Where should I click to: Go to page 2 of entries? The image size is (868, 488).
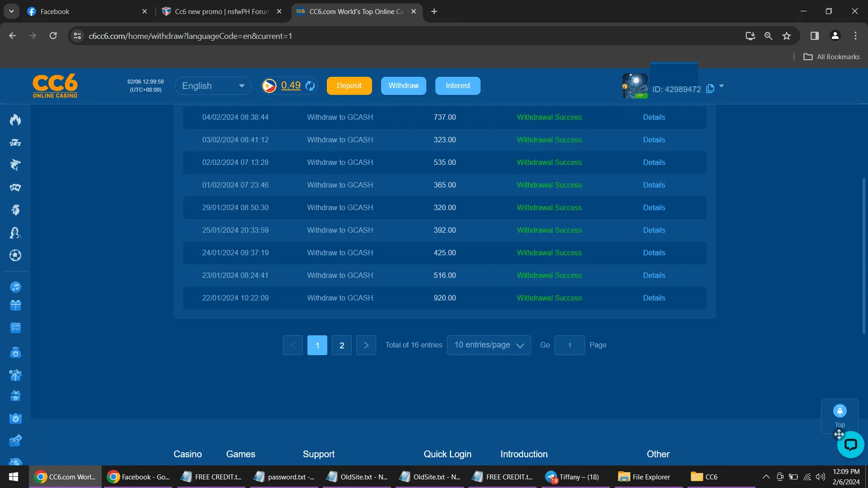(342, 345)
